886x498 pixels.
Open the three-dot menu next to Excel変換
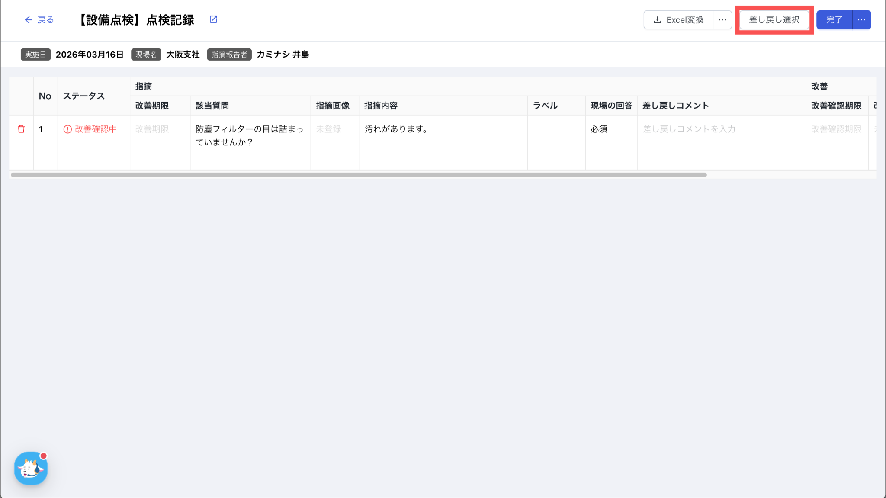pyautogui.click(x=722, y=20)
